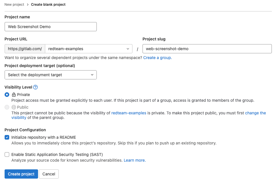Open the Visibility Level help icon

[x=35, y=87]
